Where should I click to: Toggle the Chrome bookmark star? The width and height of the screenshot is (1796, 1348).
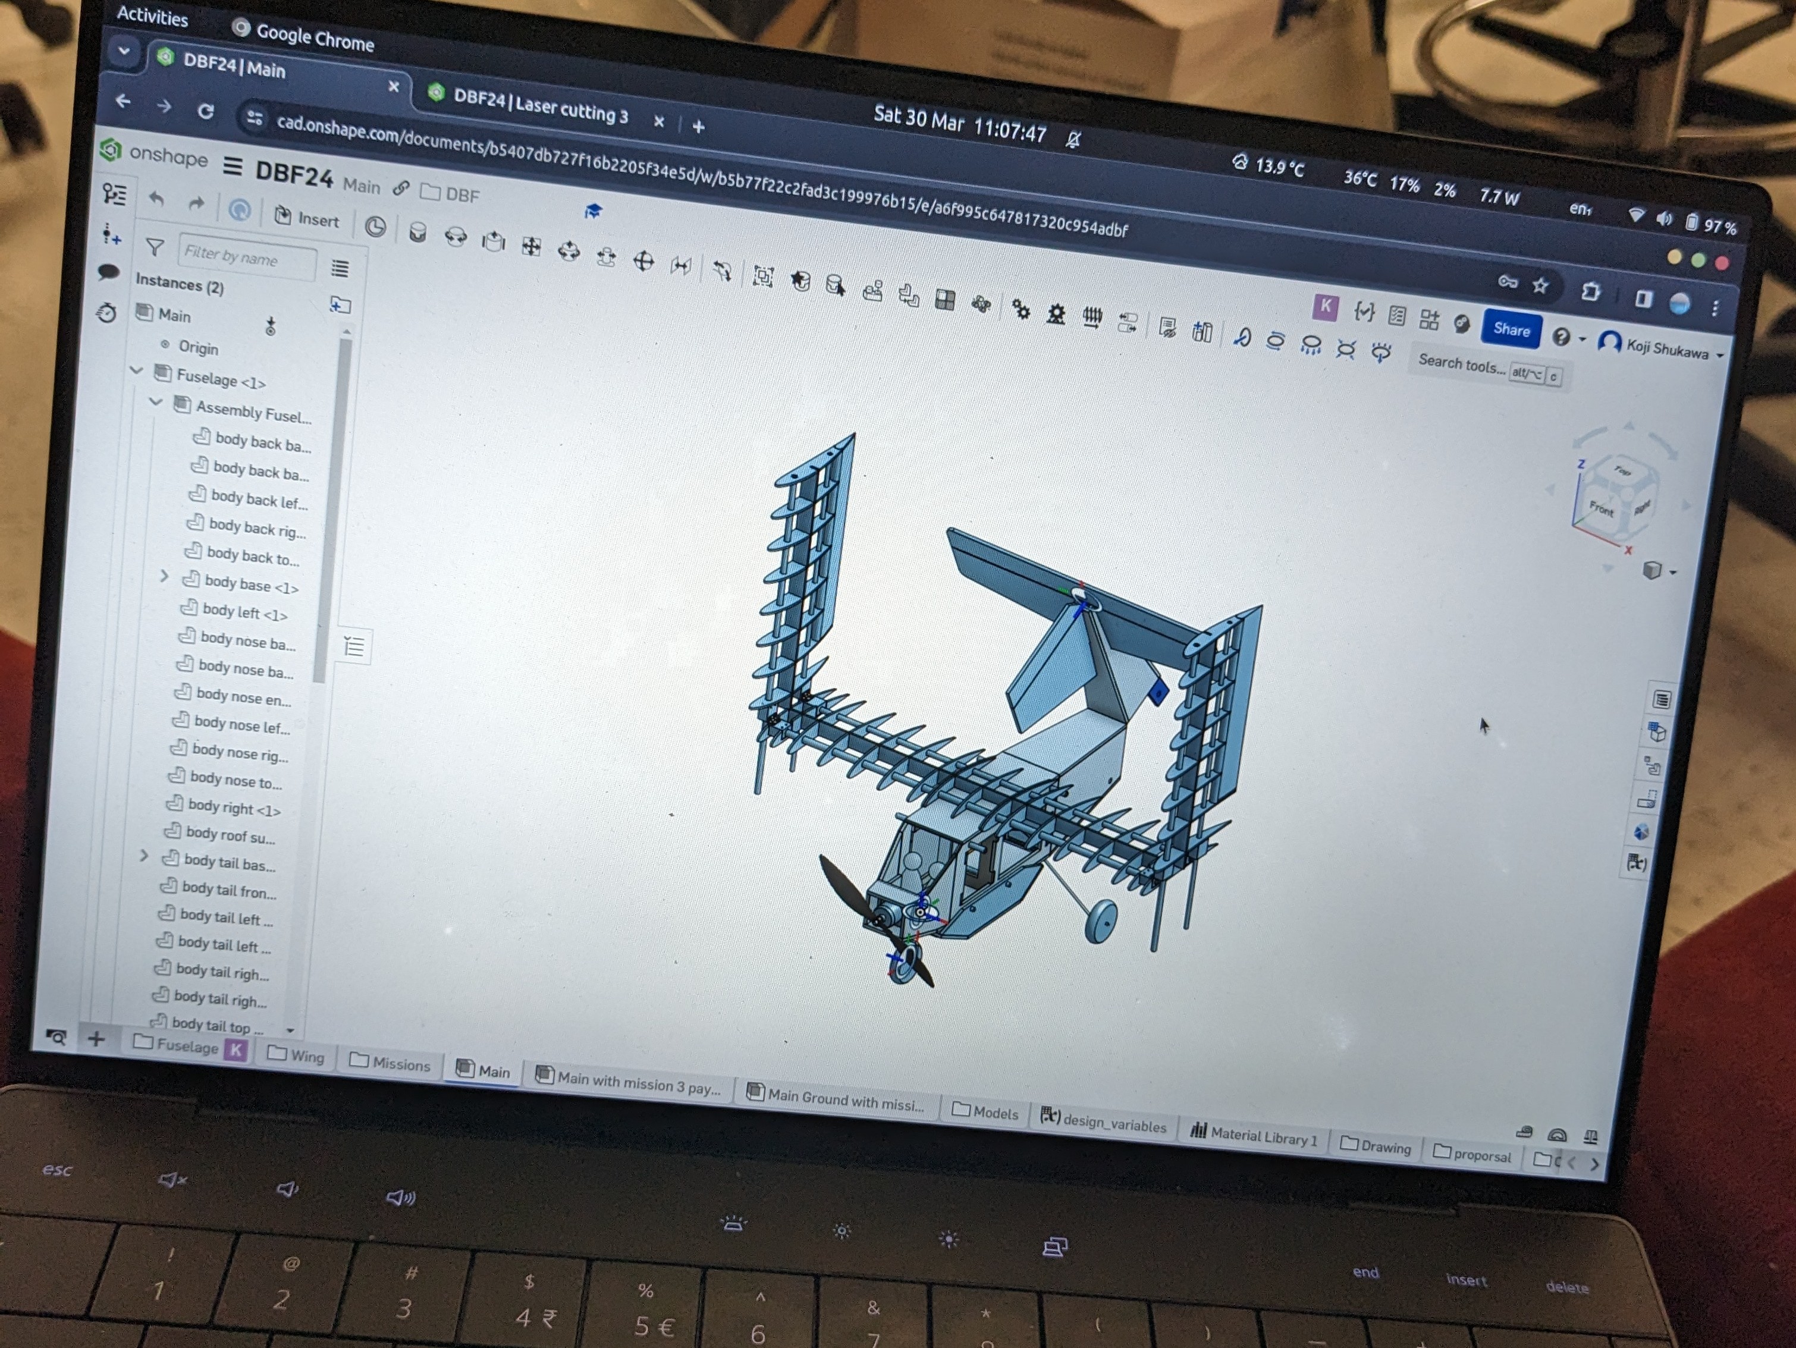click(1540, 285)
